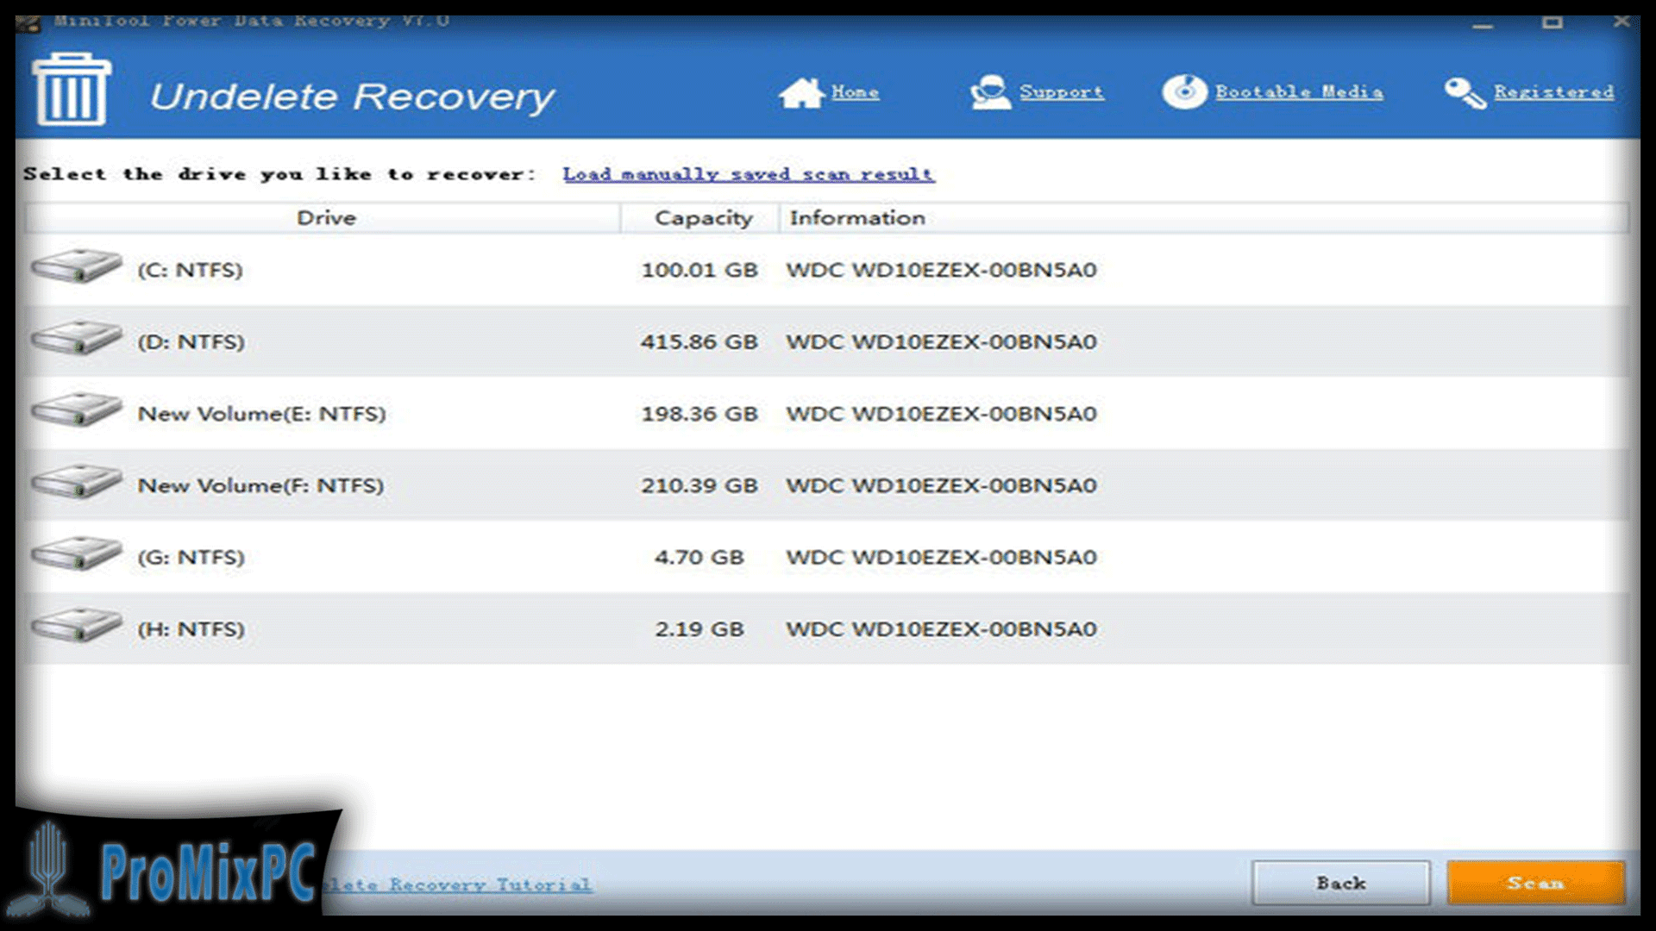Viewport: 1656px width, 931px height.
Task: Select the (D: NTFS) drive row
Action: (x=827, y=341)
